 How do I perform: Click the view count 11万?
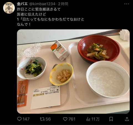click(95, 119)
